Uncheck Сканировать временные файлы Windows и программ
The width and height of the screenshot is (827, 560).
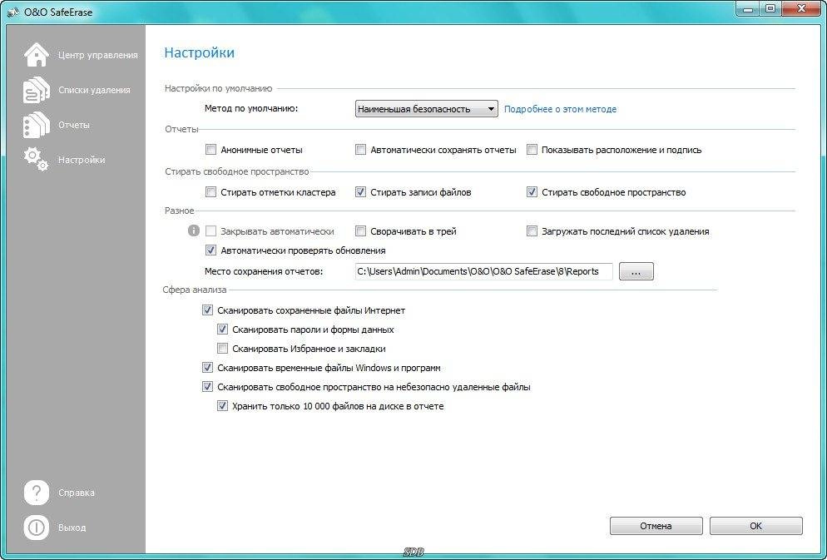207,368
